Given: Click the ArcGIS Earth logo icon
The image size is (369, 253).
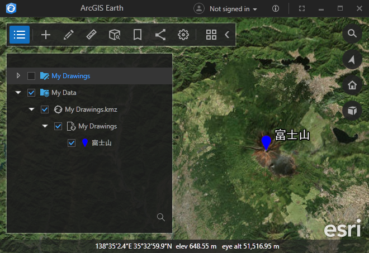Looking at the screenshot, I should click(11, 8).
